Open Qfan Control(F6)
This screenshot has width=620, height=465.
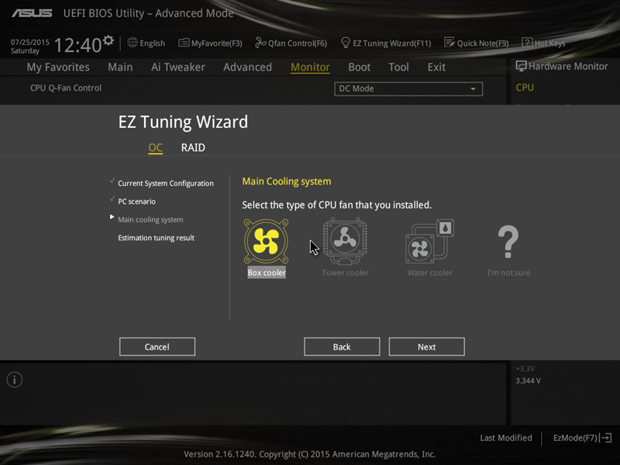(291, 43)
